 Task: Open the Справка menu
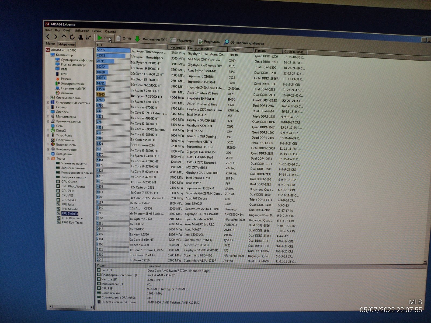pos(111,31)
